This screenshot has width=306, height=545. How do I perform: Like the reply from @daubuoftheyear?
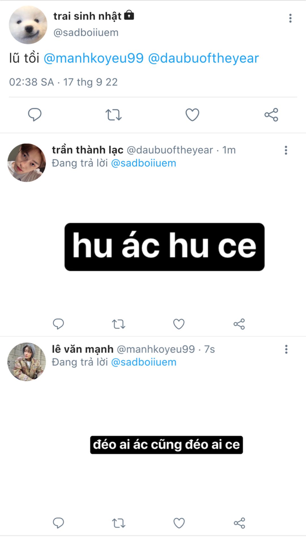click(x=179, y=324)
